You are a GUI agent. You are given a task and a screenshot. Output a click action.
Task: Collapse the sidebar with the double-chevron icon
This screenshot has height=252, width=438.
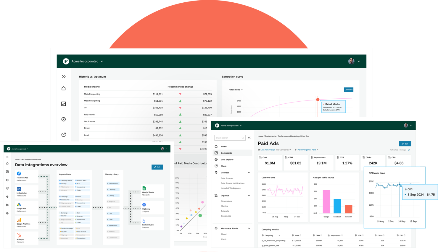pos(249,138)
